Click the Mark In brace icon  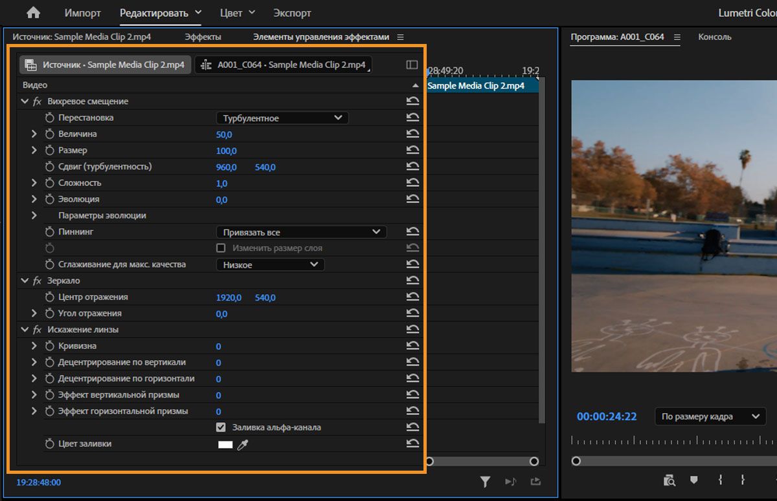pyautogui.click(x=720, y=480)
